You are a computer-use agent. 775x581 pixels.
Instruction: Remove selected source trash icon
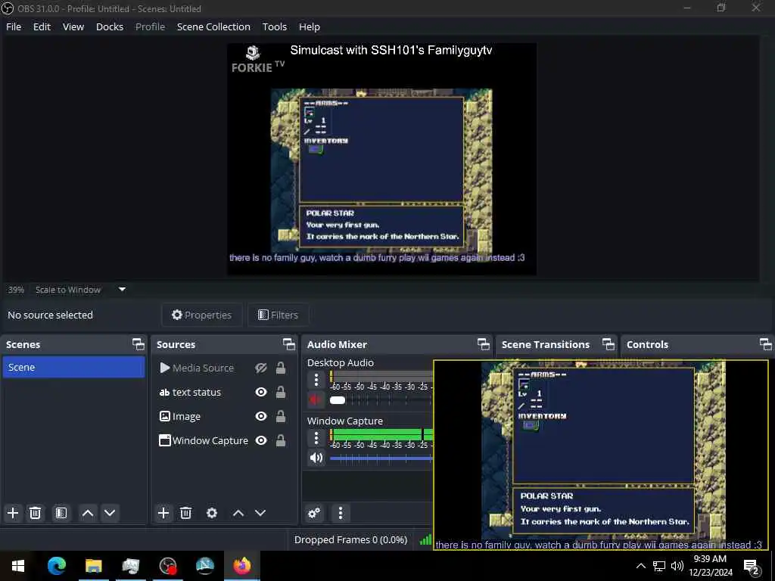pos(186,514)
